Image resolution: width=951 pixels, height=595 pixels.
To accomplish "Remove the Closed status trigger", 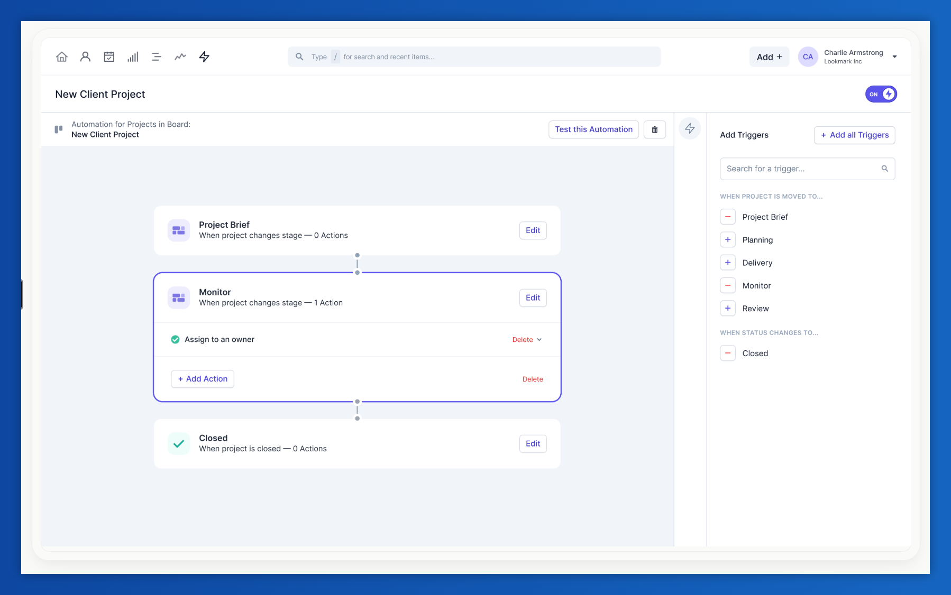I will pos(728,353).
